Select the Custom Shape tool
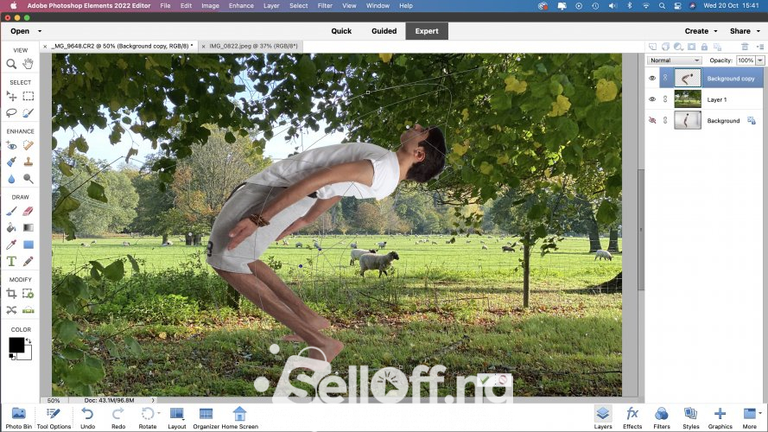The height and width of the screenshot is (432, 768). pos(29,245)
